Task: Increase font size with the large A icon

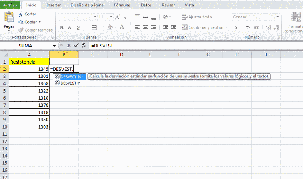Action: [x=117, y=17]
